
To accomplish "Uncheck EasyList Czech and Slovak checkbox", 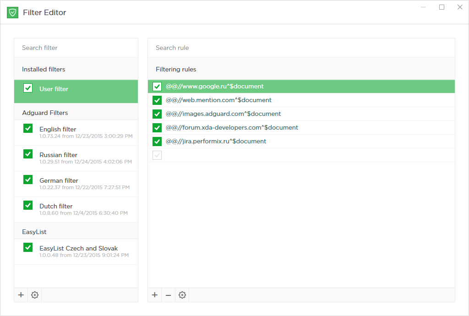I will [x=28, y=248].
